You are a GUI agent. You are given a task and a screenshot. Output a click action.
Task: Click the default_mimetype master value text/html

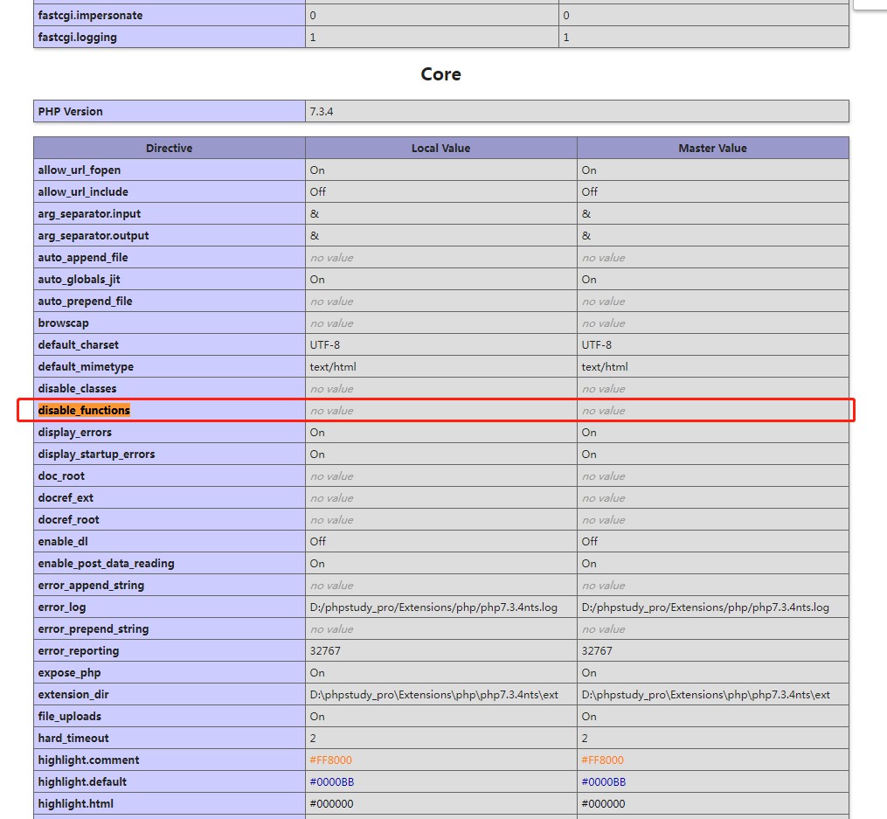(605, 366)
